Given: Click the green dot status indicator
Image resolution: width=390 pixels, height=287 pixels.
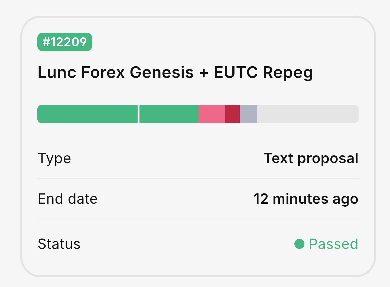Looking at the screenshot, I should pyautogui.click(x=299, y=244).
